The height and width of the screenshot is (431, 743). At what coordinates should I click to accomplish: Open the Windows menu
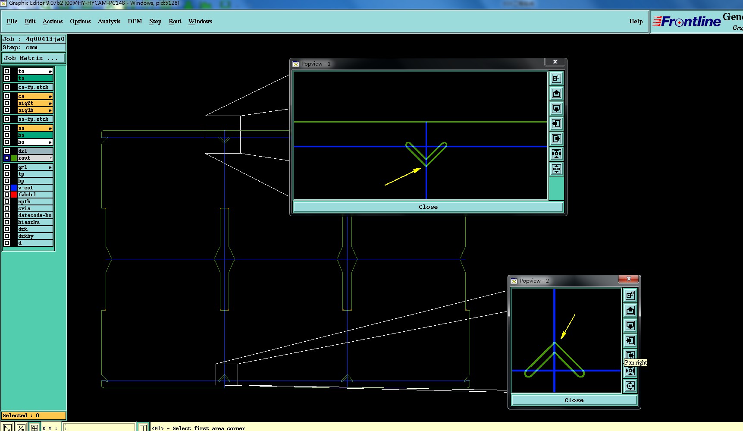click(x=201, y=21)
